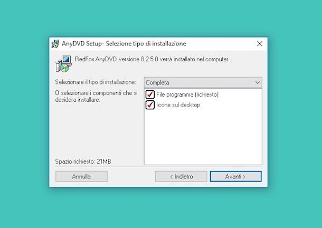Screen dimensions: 322x228
Task: Click the O selezionare i componenti label
Action: [96, 97]
